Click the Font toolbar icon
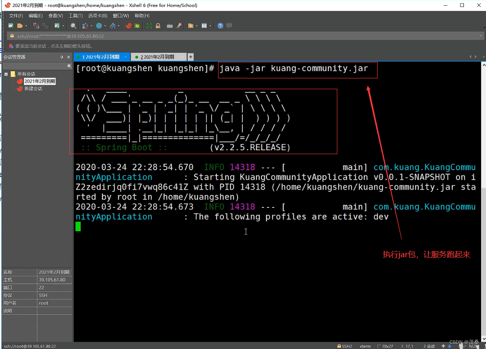The height and width of the screenshot is (349, 486). [x=113, y=26]
